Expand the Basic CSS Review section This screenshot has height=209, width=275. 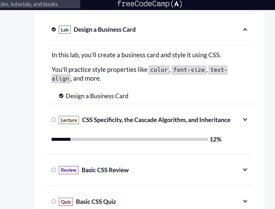[245, 170]
